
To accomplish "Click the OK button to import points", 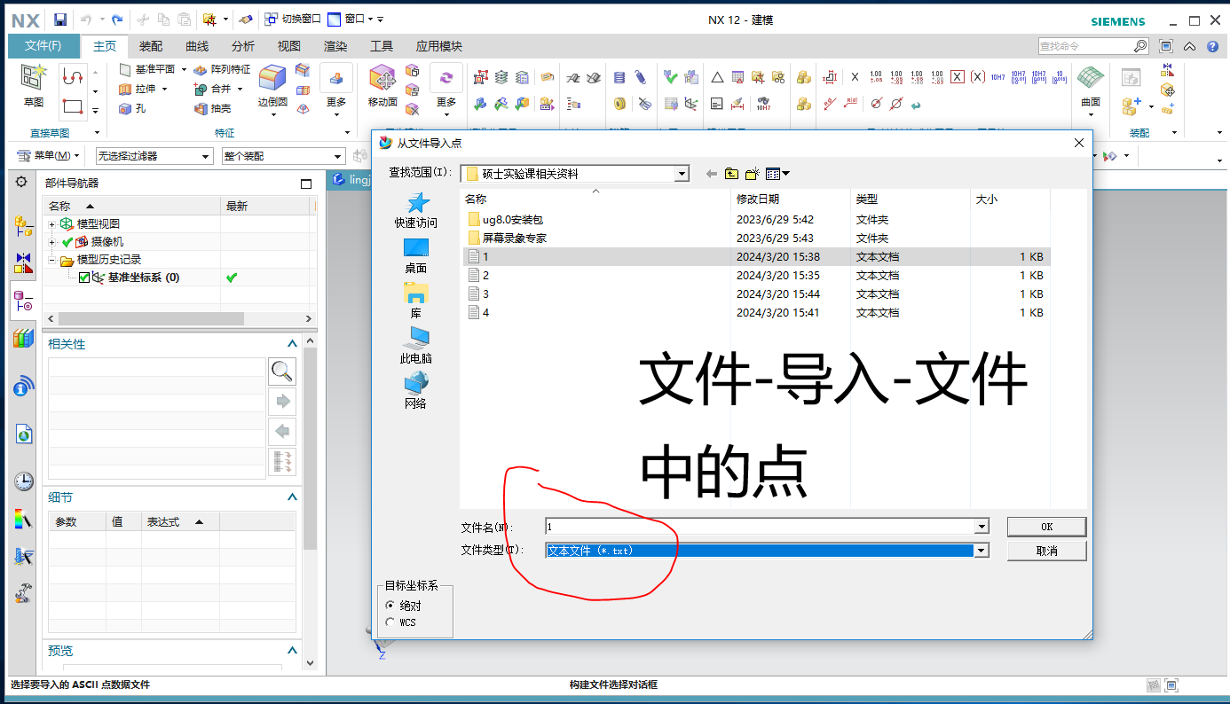I will click(1046, 525).
